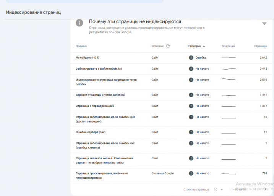Click the Страницы column header
Image resolution: width=274 pixels, height=196 pixels.
(261, 46)
